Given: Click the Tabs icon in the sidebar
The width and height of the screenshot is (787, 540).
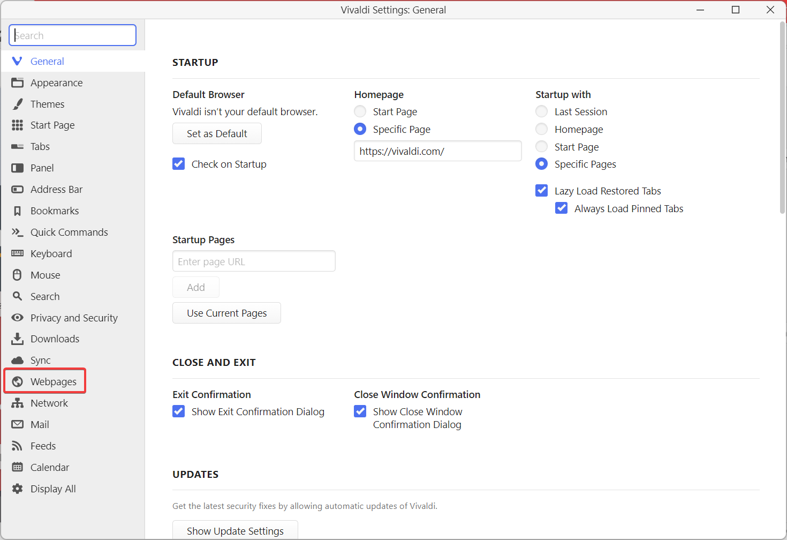Looking at the screenshot, I should (17, 146).
